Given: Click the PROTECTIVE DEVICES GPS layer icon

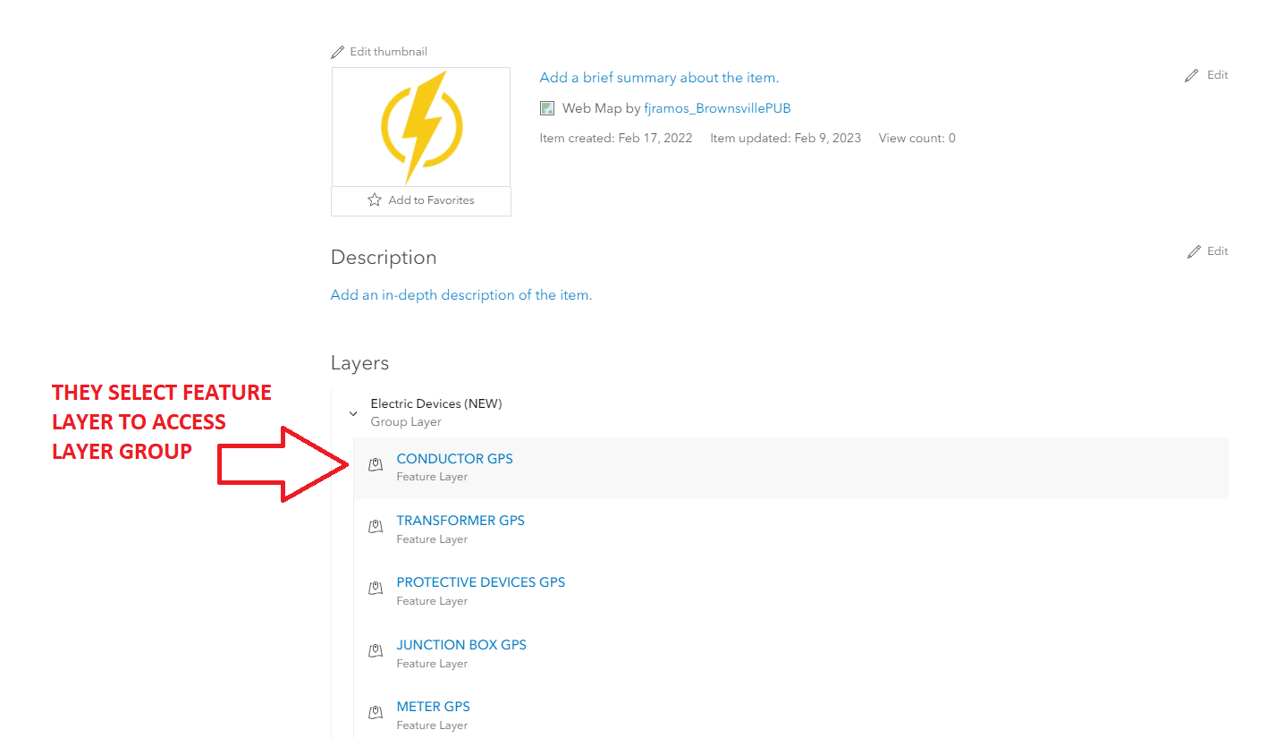Looking at the screenshot, I should [376, 588].
